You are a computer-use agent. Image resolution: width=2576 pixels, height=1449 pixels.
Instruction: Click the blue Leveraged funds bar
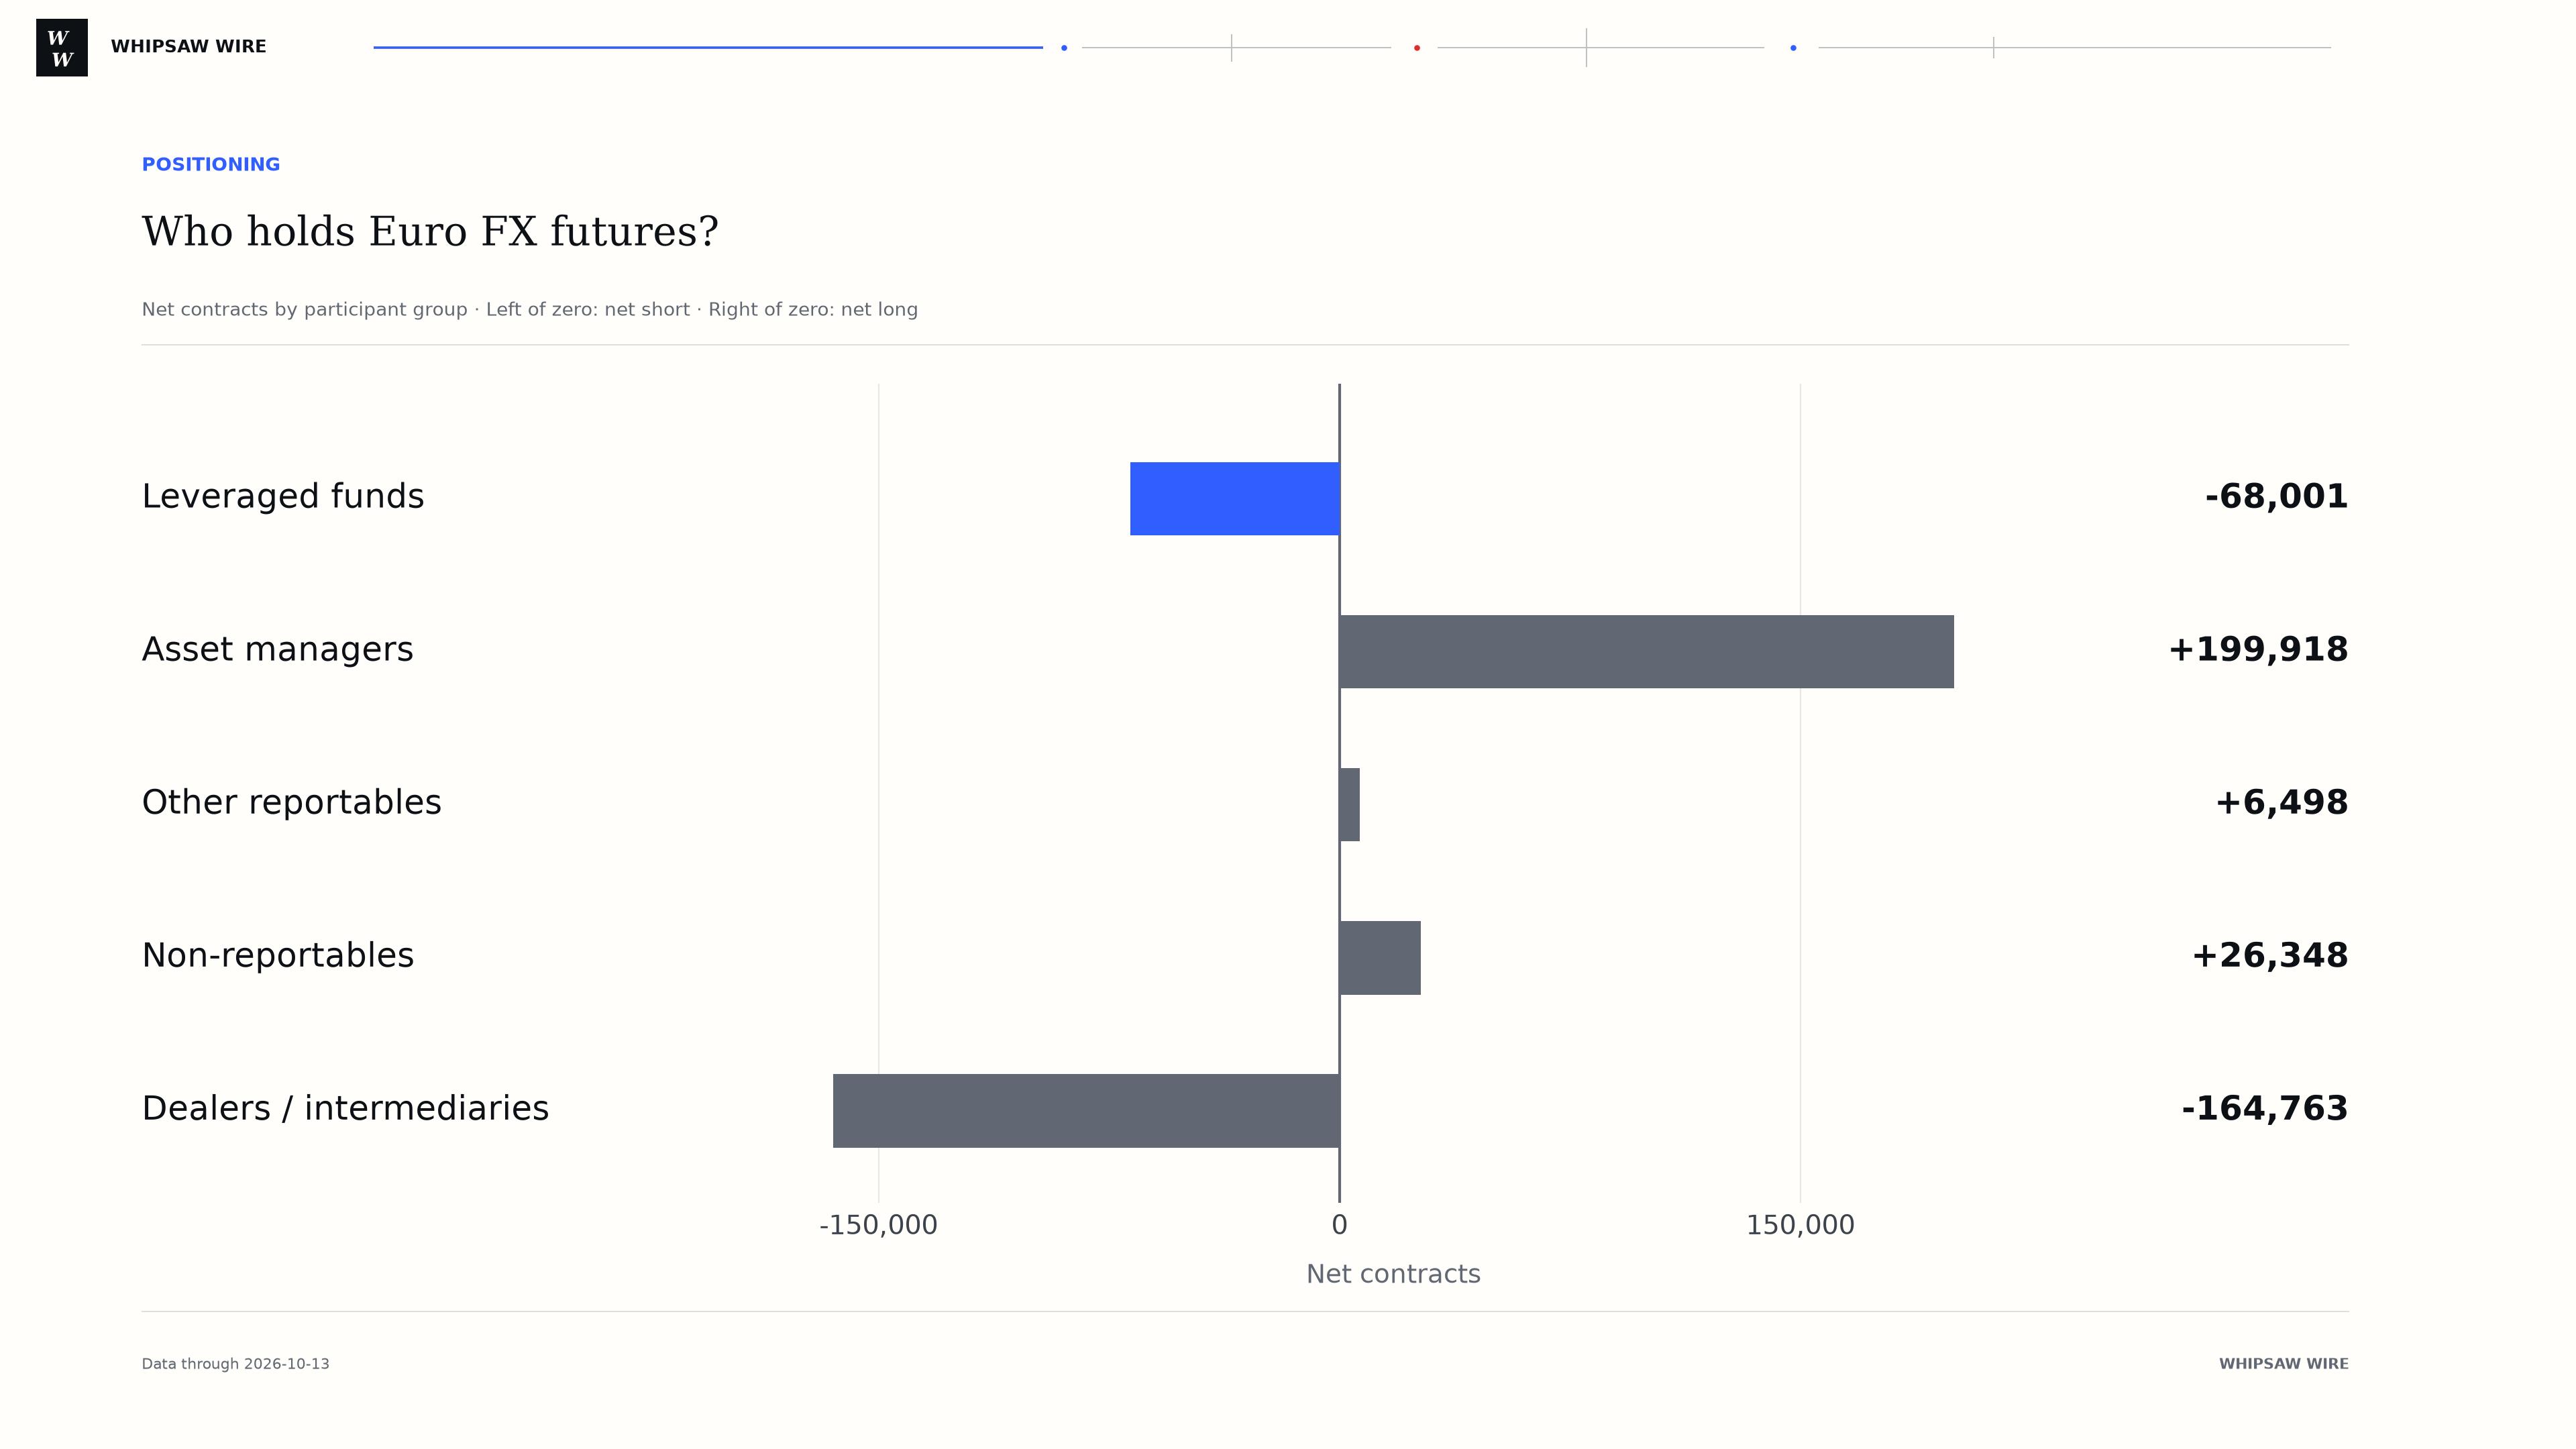tap(1235, 499)
